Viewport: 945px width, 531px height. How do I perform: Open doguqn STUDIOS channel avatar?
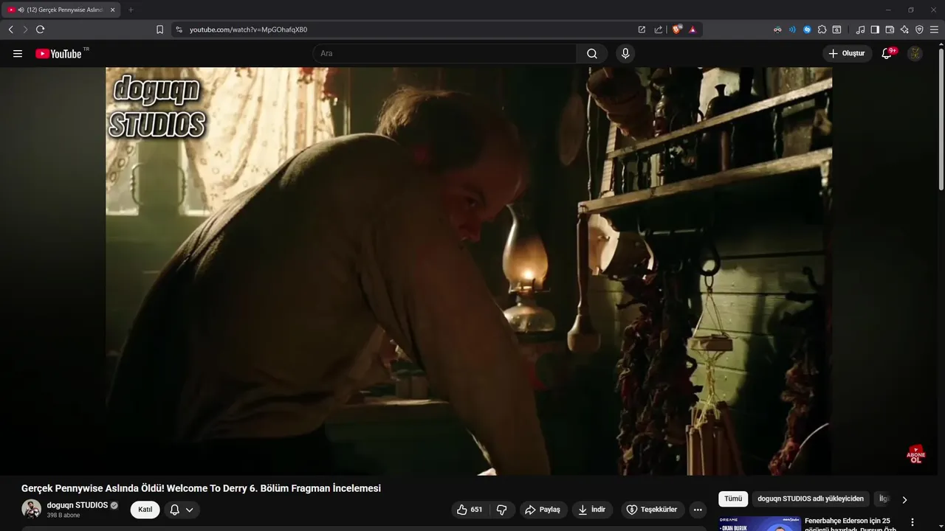[31, 509]
